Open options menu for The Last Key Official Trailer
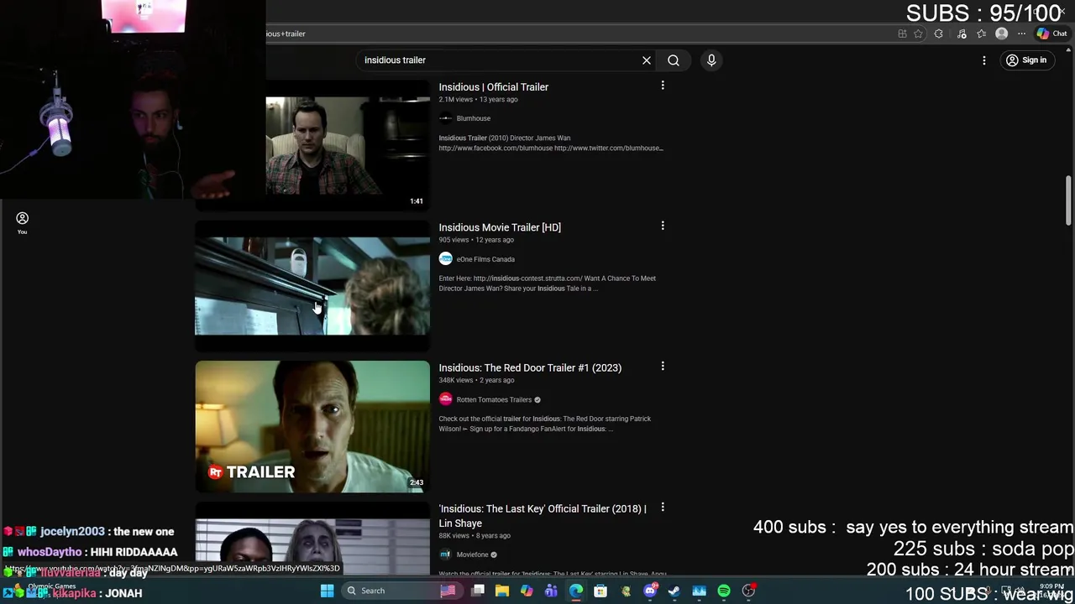The height and width of the screenshot is (604, 1075). tap(663, 507)
